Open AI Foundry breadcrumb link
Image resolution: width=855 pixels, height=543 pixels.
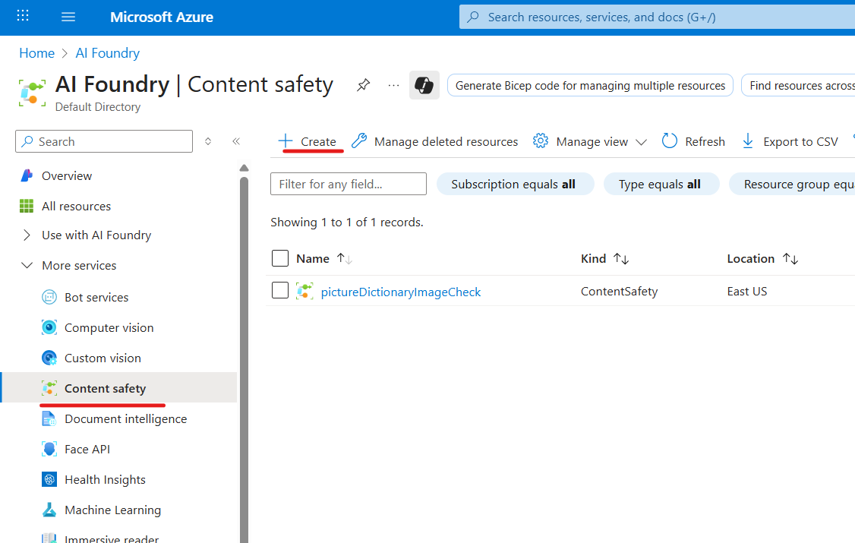107,53
